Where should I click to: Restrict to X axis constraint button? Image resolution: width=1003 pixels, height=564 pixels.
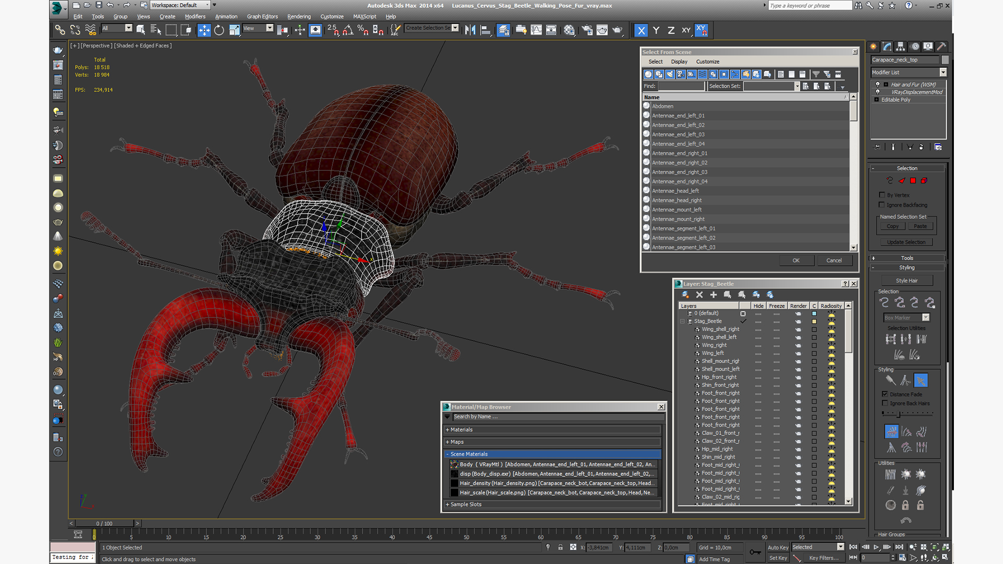click(x=641, y=30)
